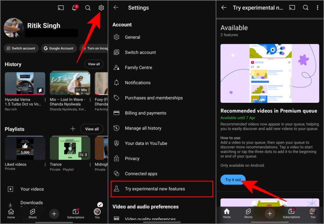Open Switch account in Settings
The height and width of the screenshot is (224, 324).
(x=162, y=52)
